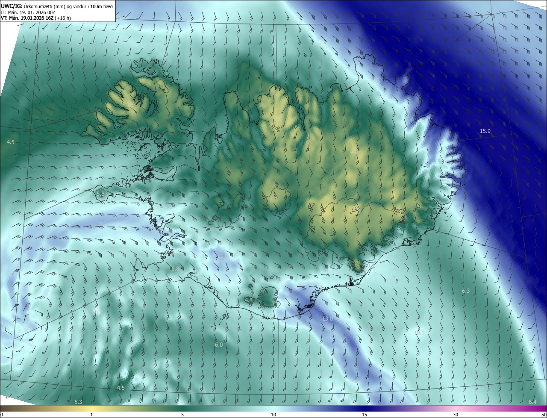Click the 6.0 value label south of Iceland
This screenshot has width=547, height=418.
[219, 344]
